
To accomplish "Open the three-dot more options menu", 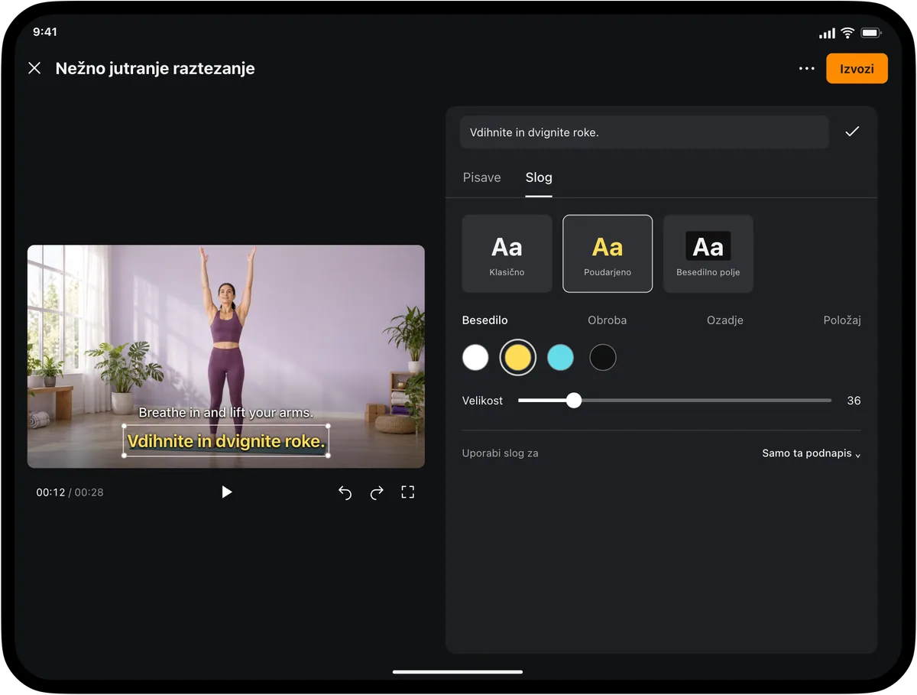I will pyautogui.click(x=807, y=68).
